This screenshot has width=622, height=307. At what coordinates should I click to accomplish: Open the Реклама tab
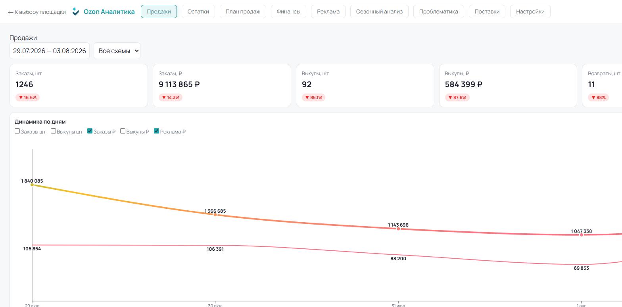pos(328,11)
